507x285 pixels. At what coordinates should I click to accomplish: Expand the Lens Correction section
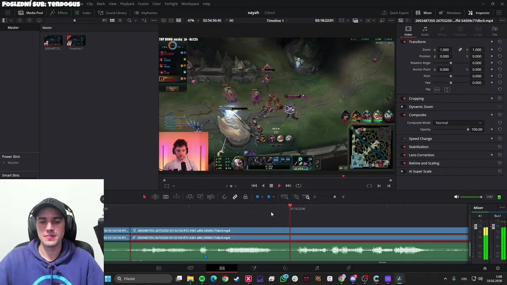coord(421,155)
